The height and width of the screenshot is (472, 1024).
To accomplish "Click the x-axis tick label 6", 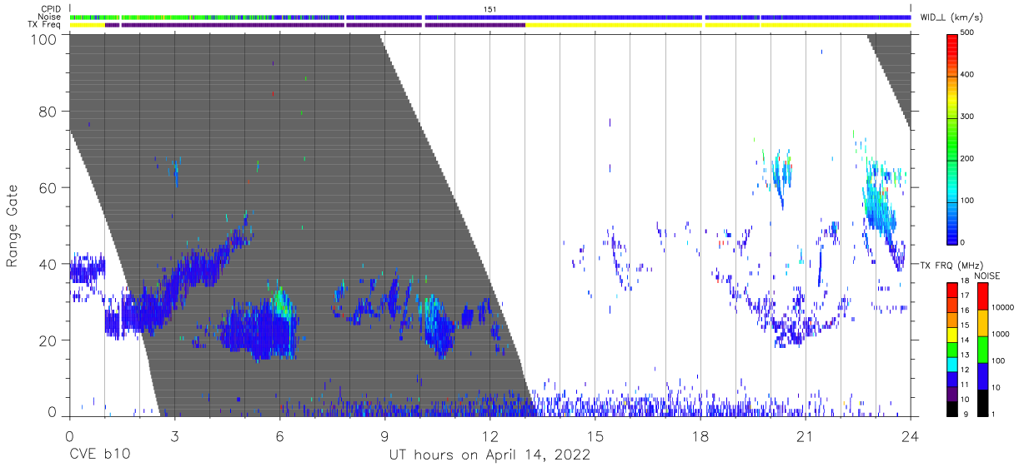I will coord(279,436).
